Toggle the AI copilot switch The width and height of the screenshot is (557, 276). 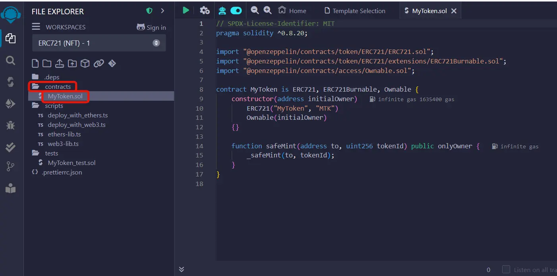click(236, 11)
